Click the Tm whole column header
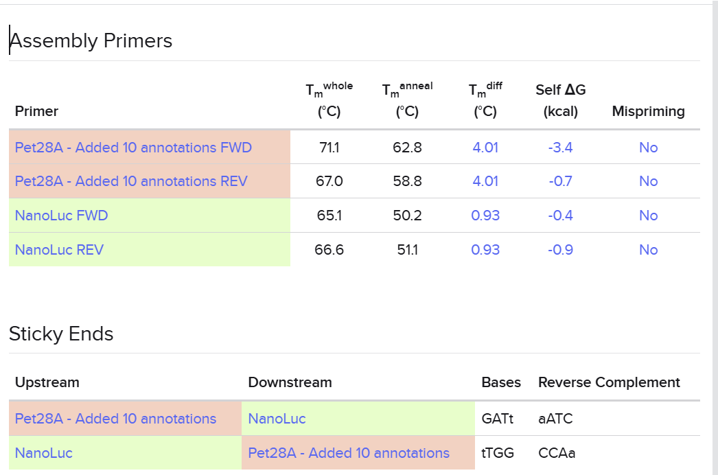 click(329, 100)
